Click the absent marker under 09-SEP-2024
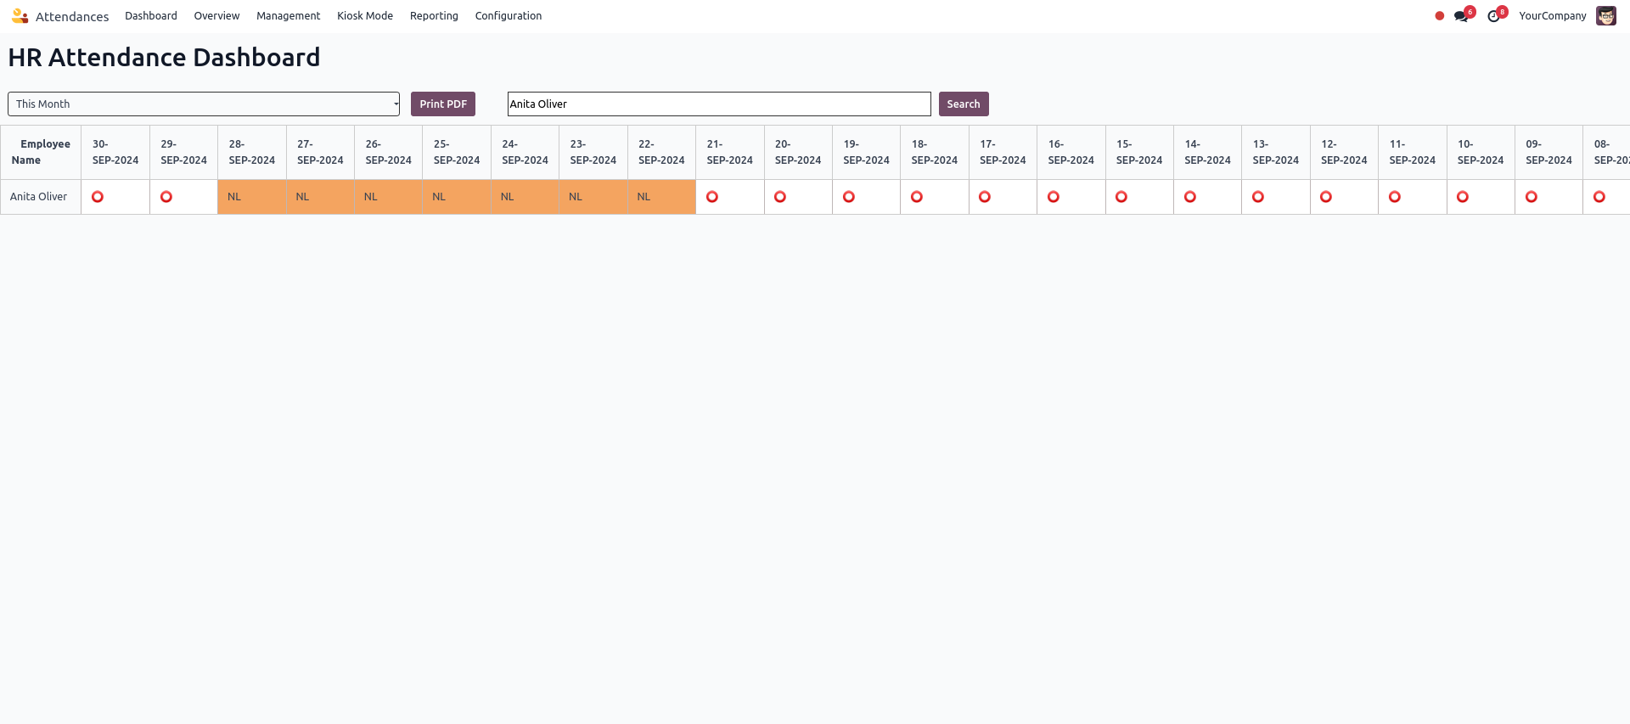This screenshot has height=724, width=1630. pos(1531,197)
